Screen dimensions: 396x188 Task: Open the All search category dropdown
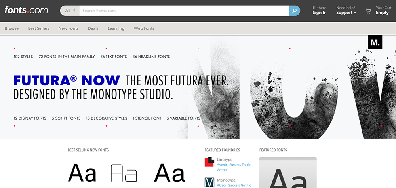tap(70, 11)
